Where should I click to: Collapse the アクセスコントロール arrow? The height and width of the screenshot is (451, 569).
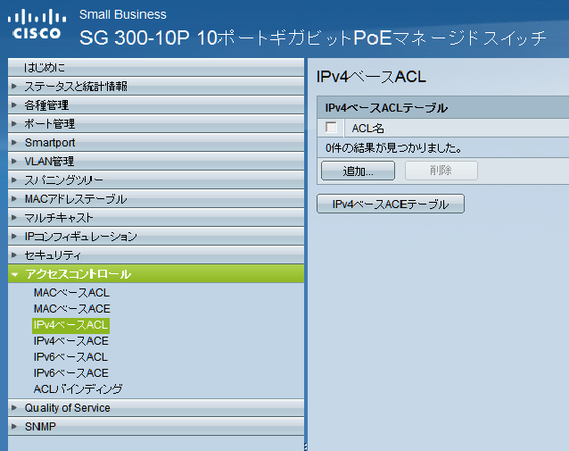[14, 274]
